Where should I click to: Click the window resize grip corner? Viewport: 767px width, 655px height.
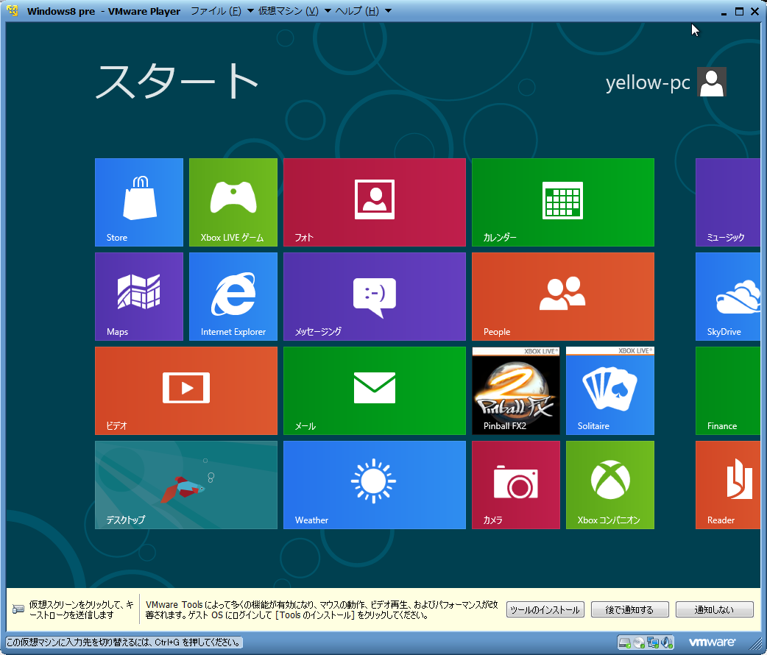click(756, 644)
